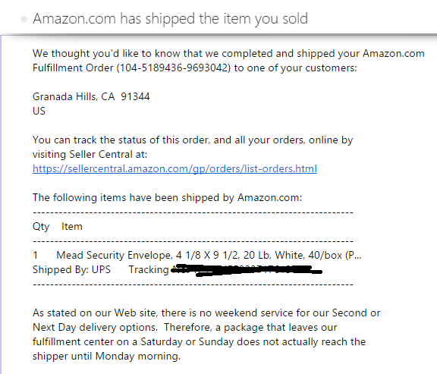Click the 'Shipped By: UPS' text
The width and height of the screenshot is (437, 374).
pos(71,270)
